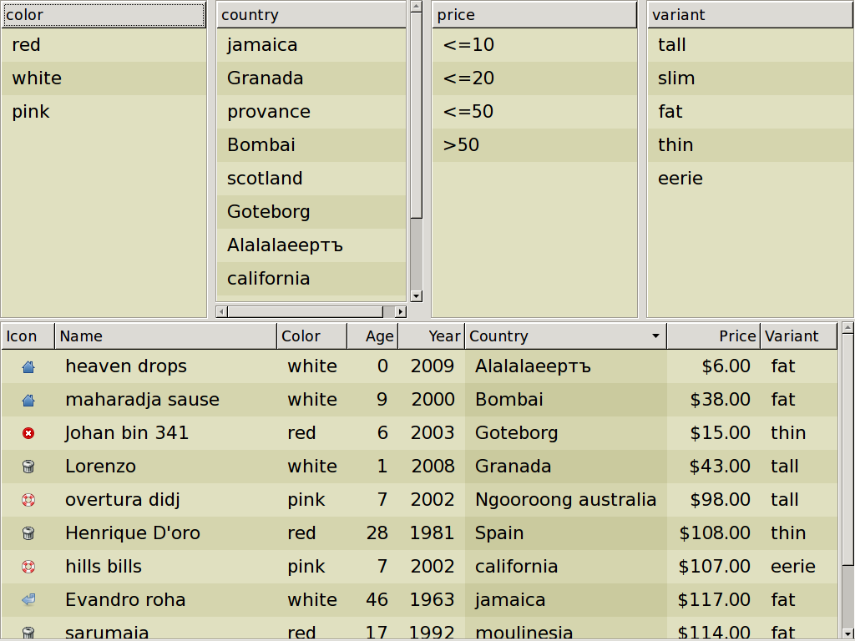Select 'provance' in country filter
The image size is (855, 641).
click(x=311, y=111)
